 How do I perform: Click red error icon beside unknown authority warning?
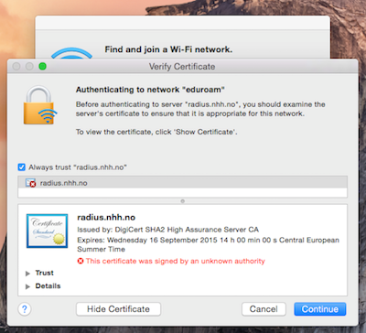[81, 261]
